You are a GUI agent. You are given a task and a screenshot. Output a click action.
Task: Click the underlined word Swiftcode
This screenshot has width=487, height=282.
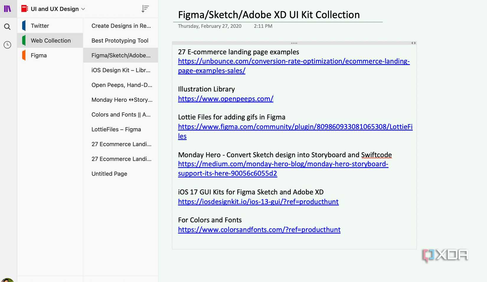pyautogui.click(x=376, y=155)
